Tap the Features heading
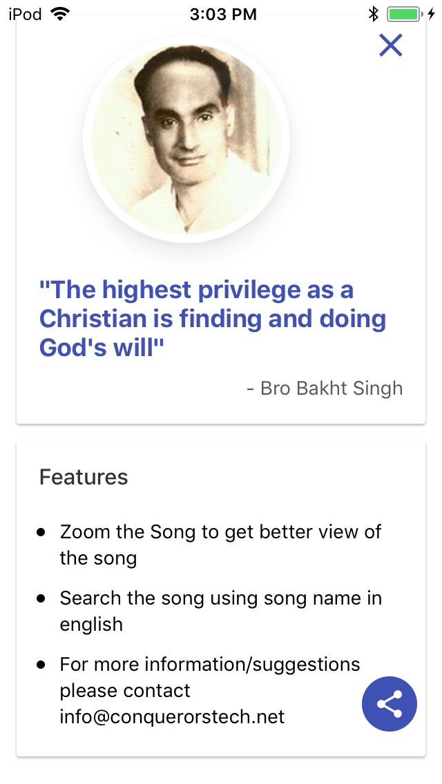442x784 pixels. (x=84, y=477)
